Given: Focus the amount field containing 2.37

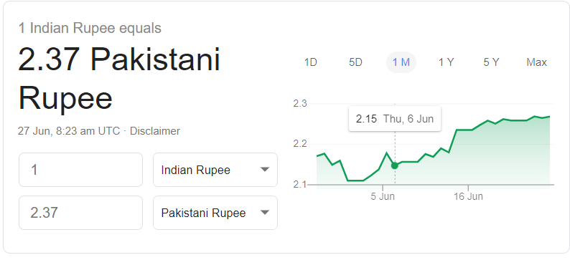Looking at the screenshot, I should click(80, 213).
